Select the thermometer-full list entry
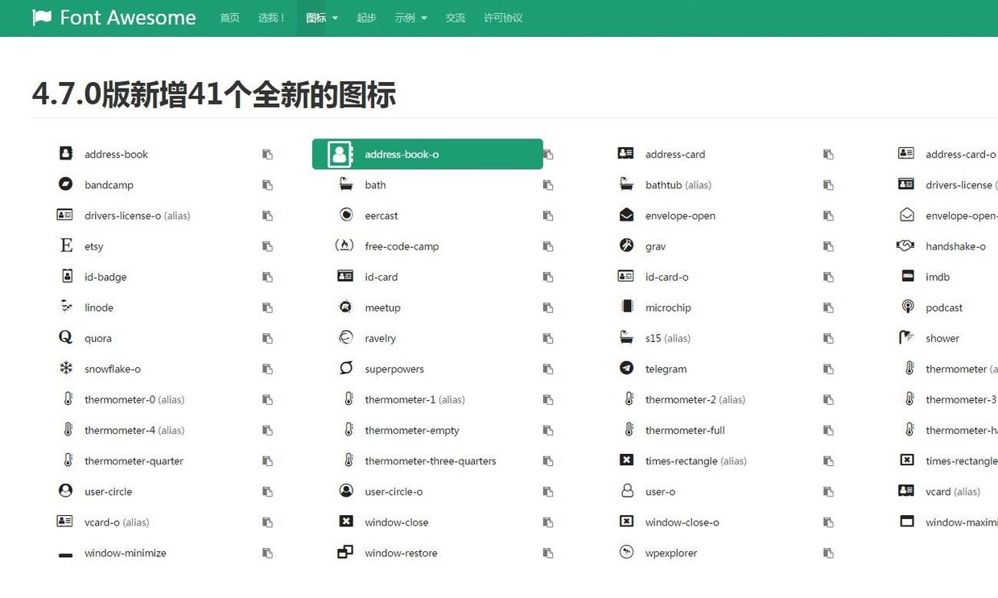This screenshot has height=598, width=998. tap(685, 430)
